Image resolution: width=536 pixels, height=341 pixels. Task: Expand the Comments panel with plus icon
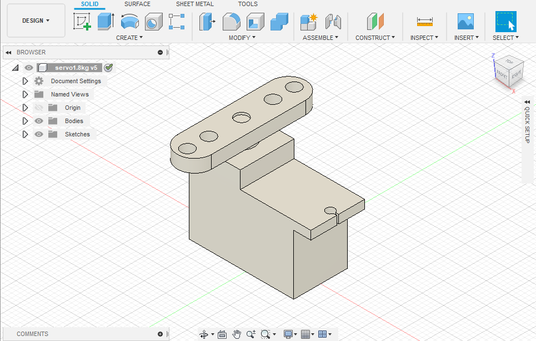click(160, 334)
